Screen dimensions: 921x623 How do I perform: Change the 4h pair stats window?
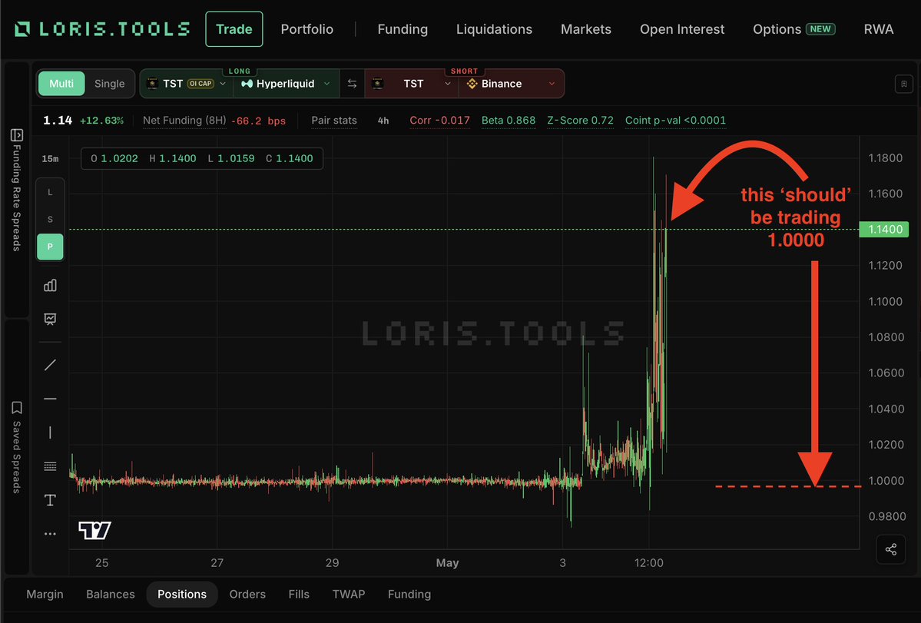383,121
